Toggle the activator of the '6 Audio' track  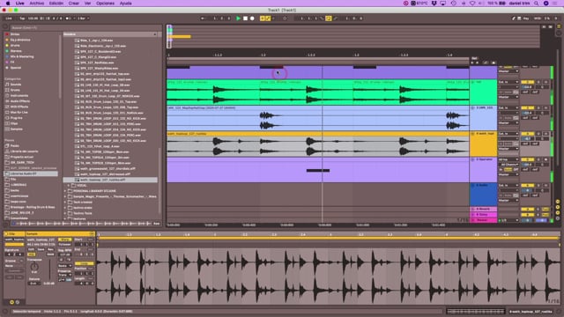(527, 186)
